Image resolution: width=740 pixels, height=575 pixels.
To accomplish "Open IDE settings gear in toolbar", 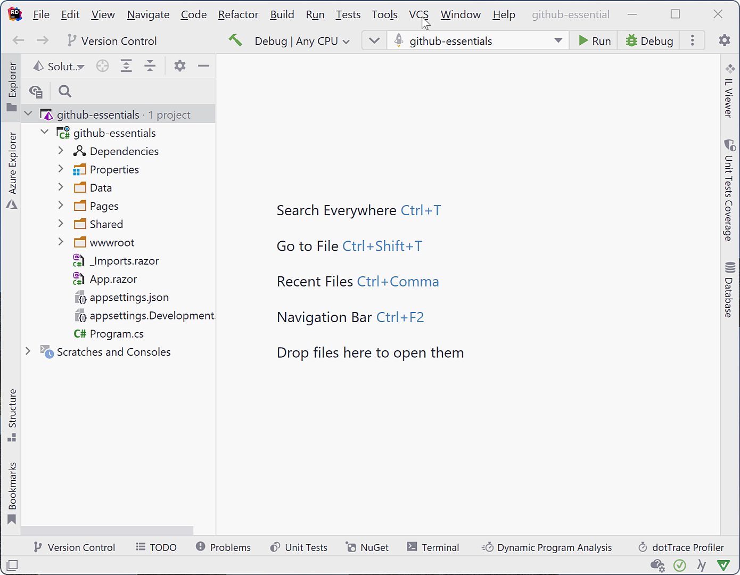I will coord(725,40).
